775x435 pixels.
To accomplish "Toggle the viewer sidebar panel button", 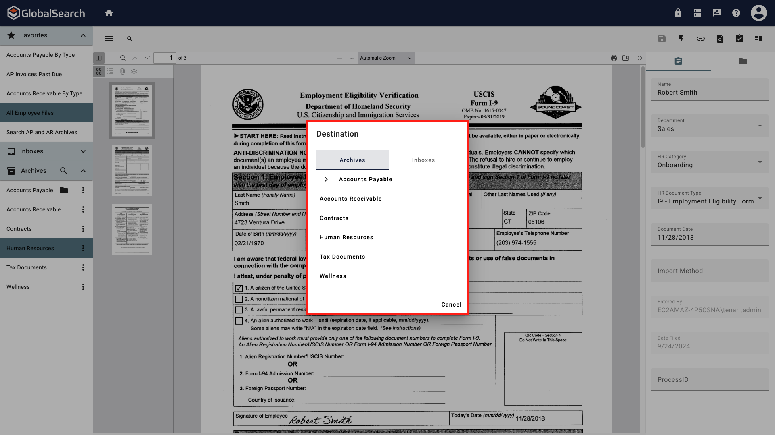I will point(99,58).
